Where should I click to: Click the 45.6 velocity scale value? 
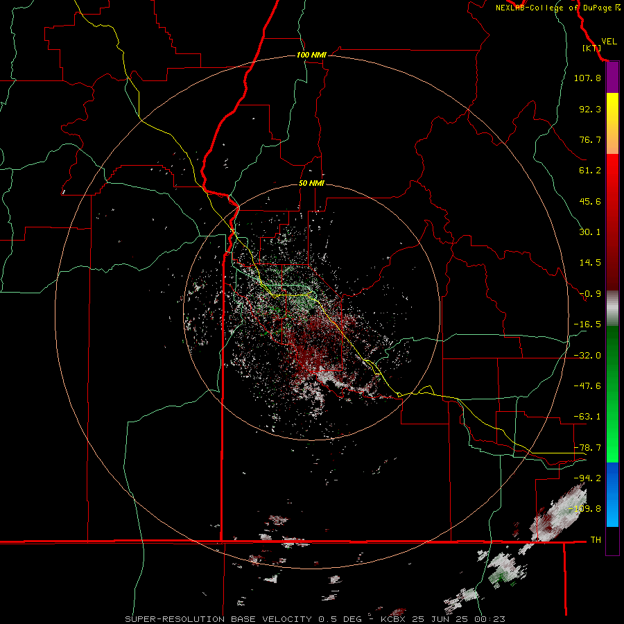[590, 201]
